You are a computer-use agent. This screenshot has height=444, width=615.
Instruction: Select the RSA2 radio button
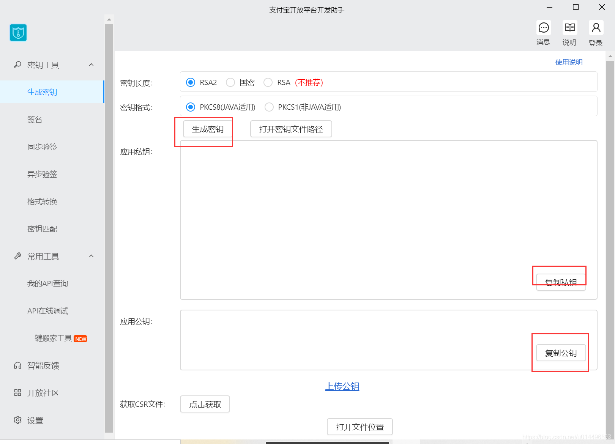191,82
